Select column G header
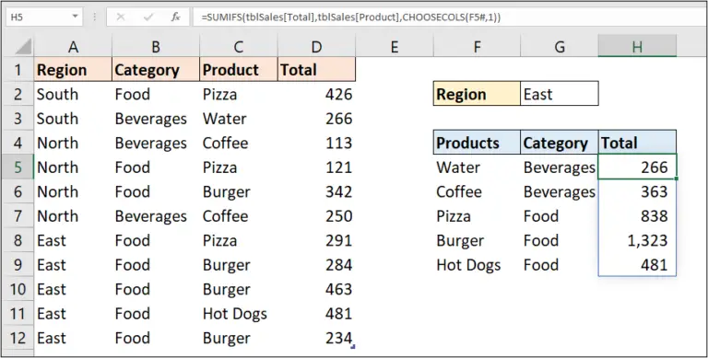This screenshot has width=708, height=358. (x=560, y=47)
